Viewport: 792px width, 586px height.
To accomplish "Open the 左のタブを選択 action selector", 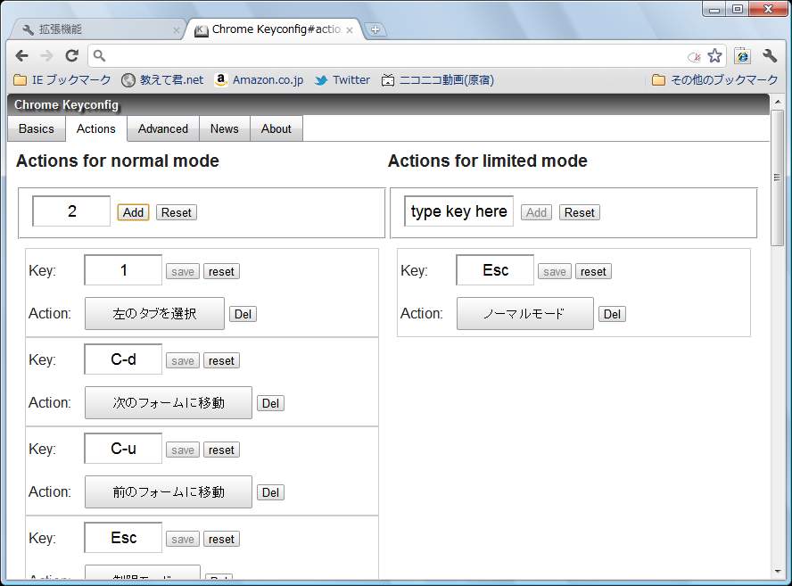I will pos(154,314).
